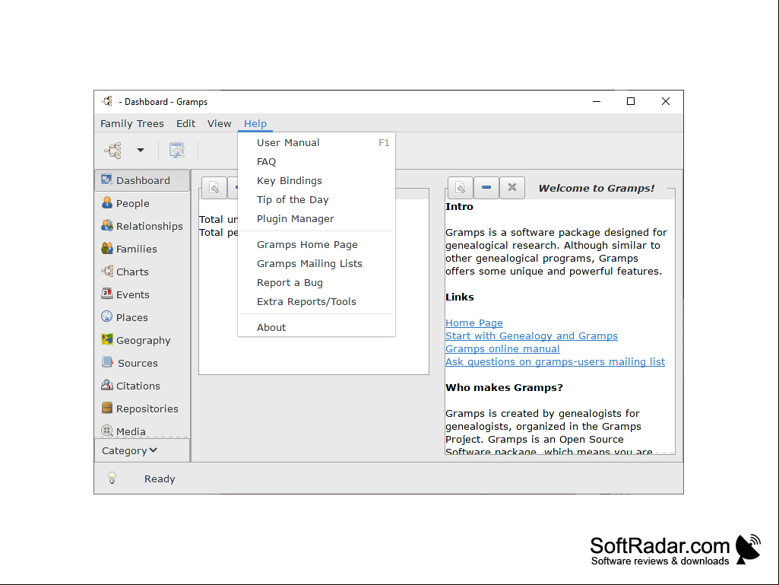The height and width of the screenshot is (585, 779).
Task: Click the Links heading in gramplet
Action: click(460, 297)
